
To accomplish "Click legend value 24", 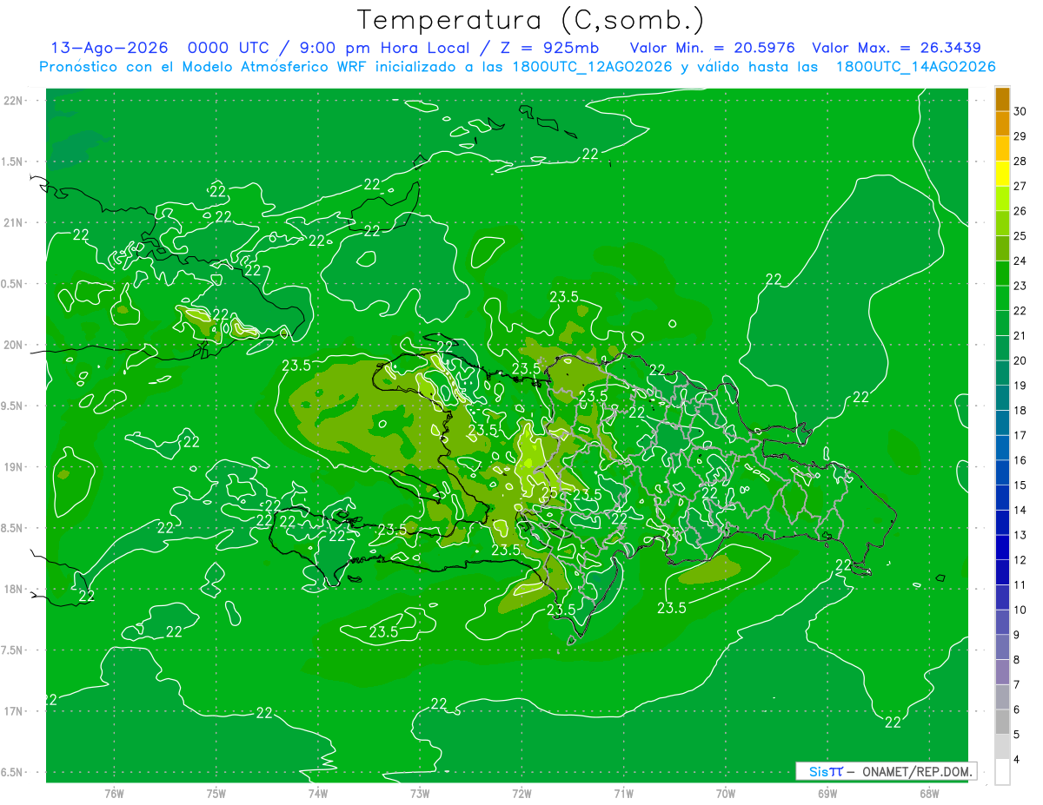I will point(1020,261).
